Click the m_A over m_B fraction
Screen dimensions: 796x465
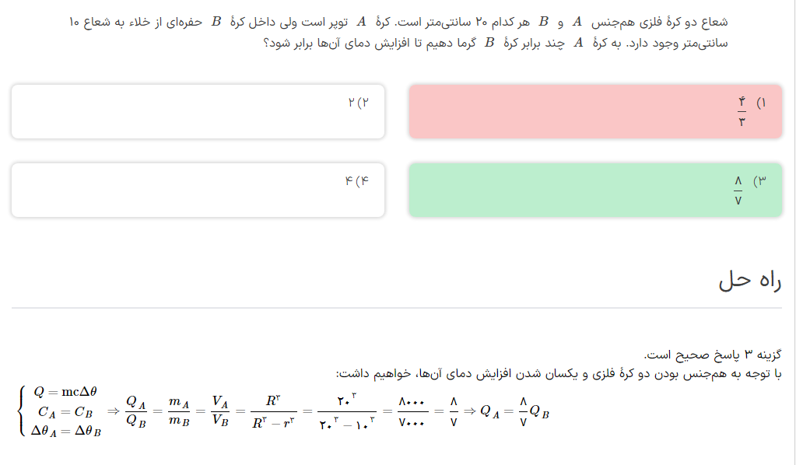point(179,411)
